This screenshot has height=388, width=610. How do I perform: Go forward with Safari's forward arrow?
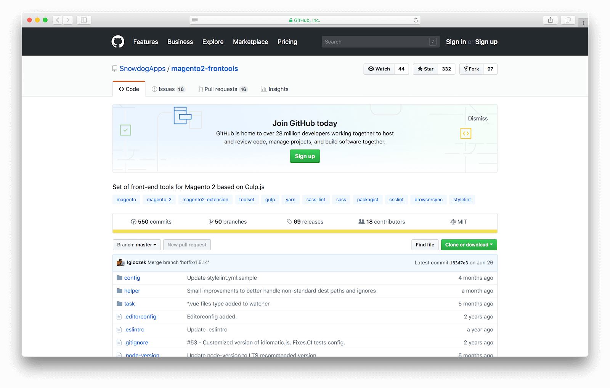(x=68, y=20)
